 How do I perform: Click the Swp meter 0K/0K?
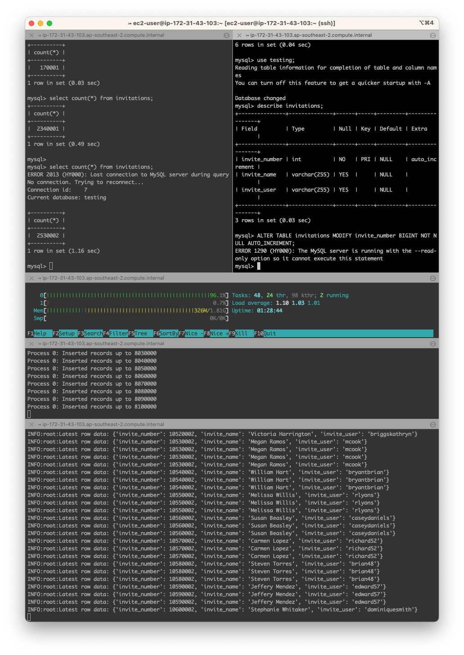pos(131,318)
